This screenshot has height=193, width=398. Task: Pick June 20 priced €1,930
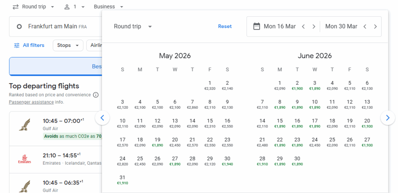[367, 123]
